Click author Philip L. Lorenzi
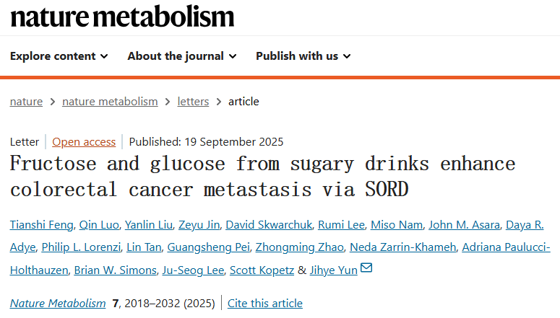The height and width of the screenshot is (318, 560). point(79,248)
